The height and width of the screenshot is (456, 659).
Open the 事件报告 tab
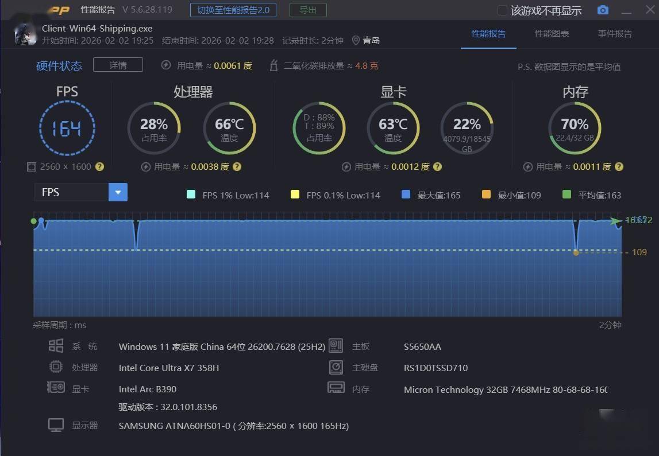614,34
